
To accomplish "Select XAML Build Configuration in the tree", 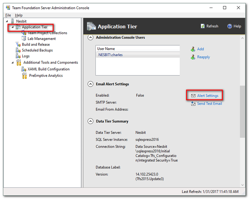I will tap(49, 69).
